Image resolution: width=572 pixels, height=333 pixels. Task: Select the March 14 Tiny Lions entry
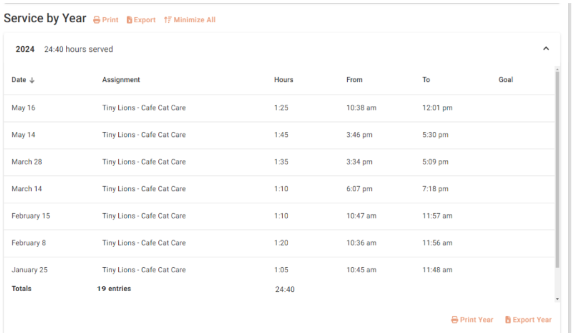(x=144, y=189)
